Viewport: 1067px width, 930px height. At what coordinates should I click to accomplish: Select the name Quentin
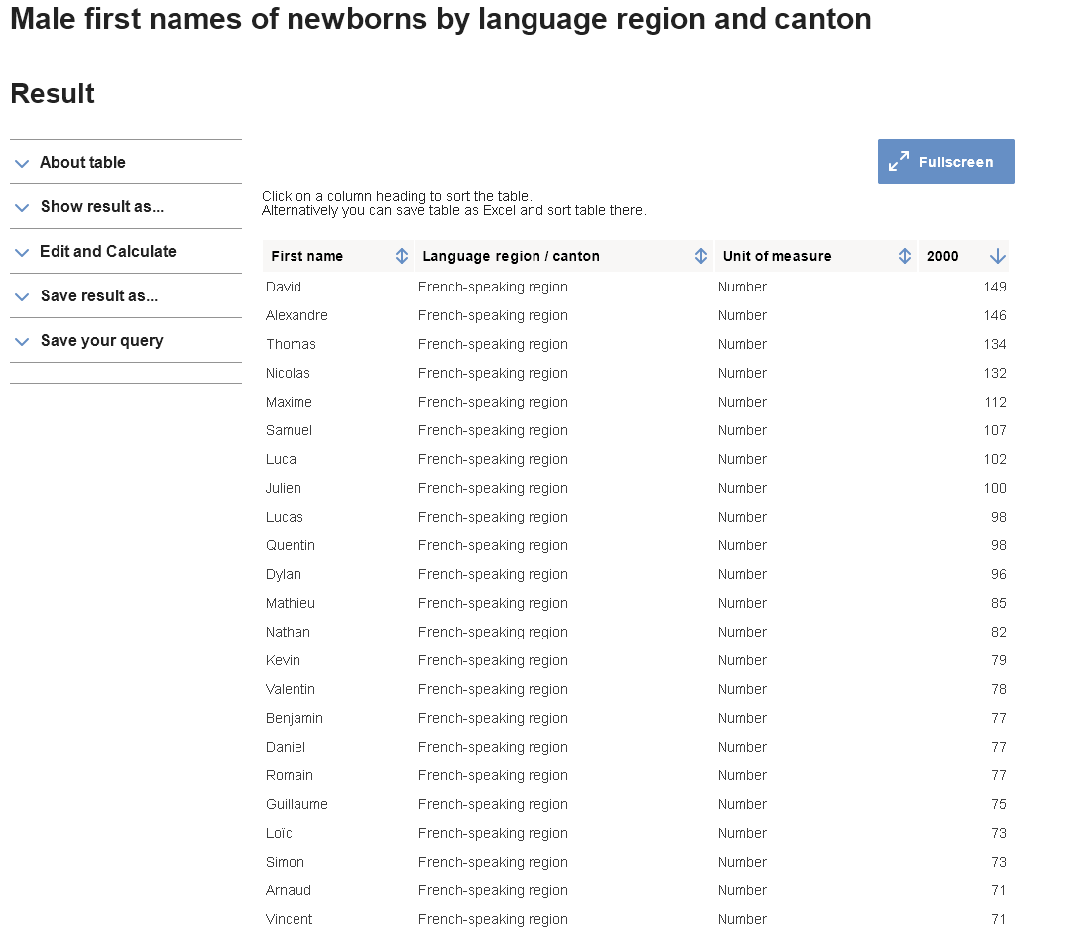[x=291, y=545]
